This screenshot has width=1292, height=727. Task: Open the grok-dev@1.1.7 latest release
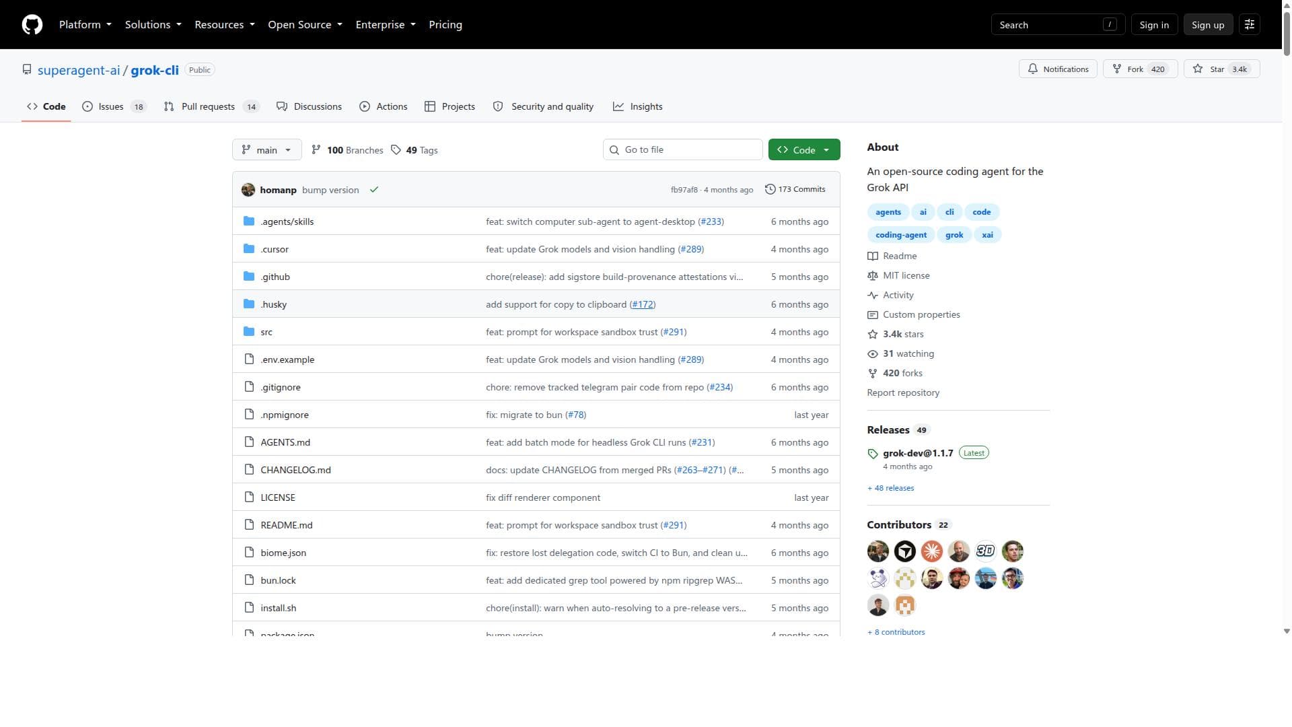(918, 454)
